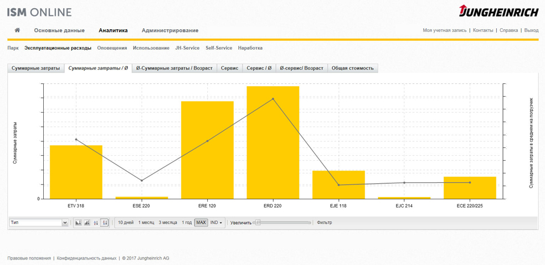
Task: Click the ascending sort arrows icon
Action: point(96,222)
